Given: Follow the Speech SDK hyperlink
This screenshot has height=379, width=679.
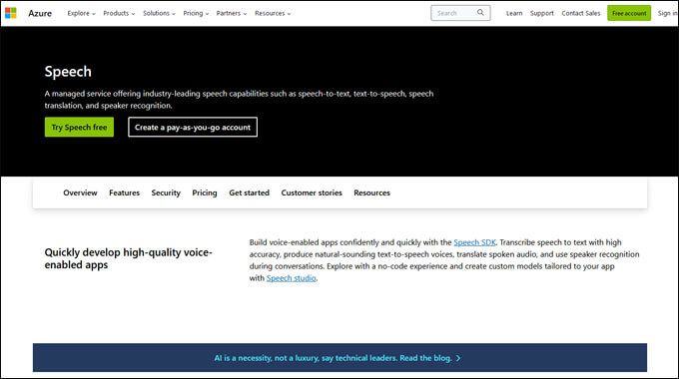Looking at the screenshot, I should [474, 242].
